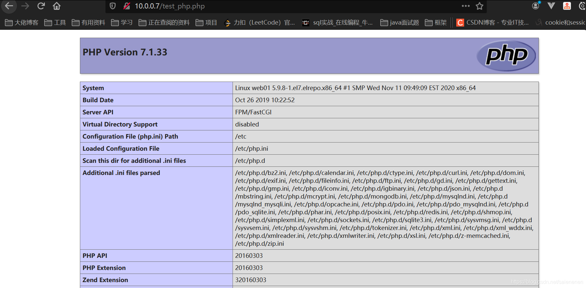The image size is (586, 288).
Task: Click the Loaded Configuration File label
Action: 121,148
